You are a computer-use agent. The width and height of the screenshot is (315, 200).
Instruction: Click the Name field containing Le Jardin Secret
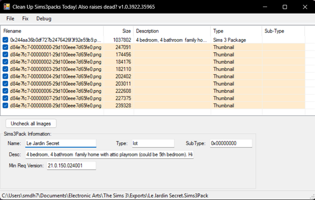pos(61,143)
